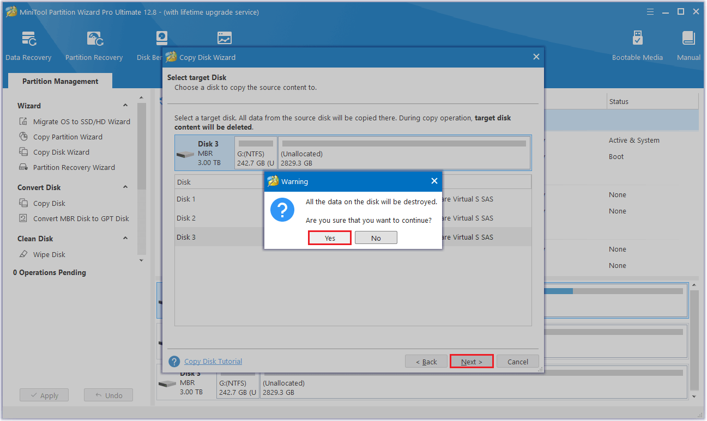The height and width of the screenshot is (421, 707).
Task: Select Wipe Disk in sidebar
Action: pos(49,255)
